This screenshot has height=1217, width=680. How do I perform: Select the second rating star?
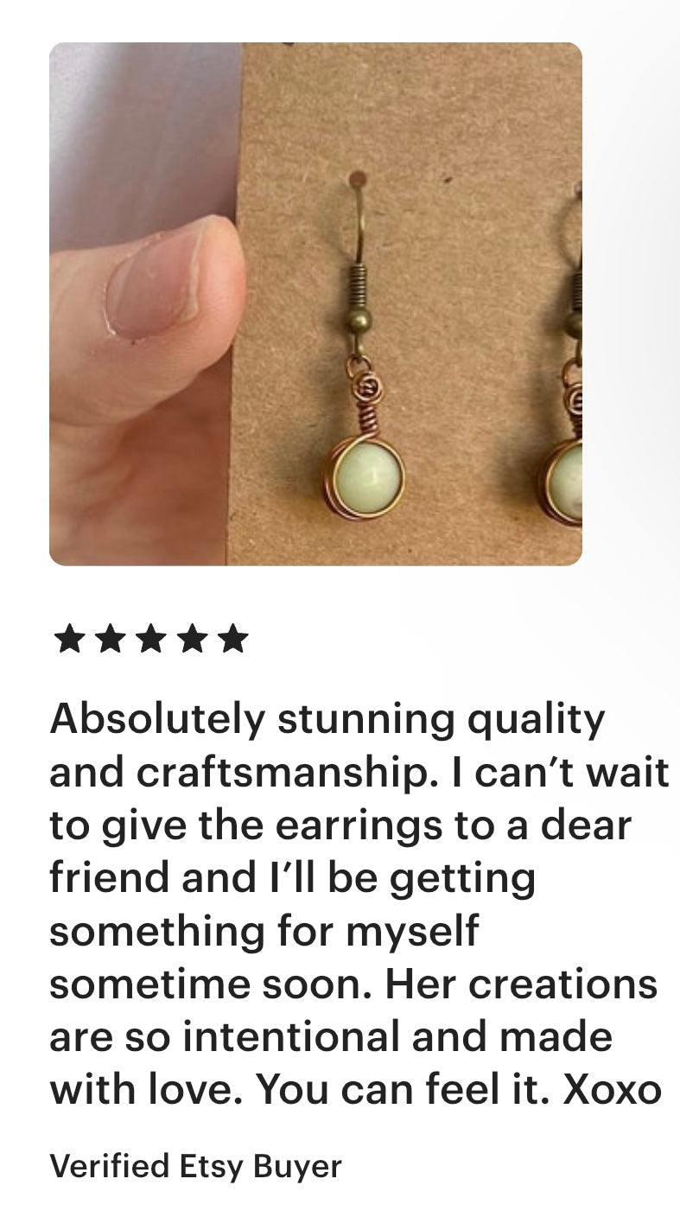click(x=110, y=640)
